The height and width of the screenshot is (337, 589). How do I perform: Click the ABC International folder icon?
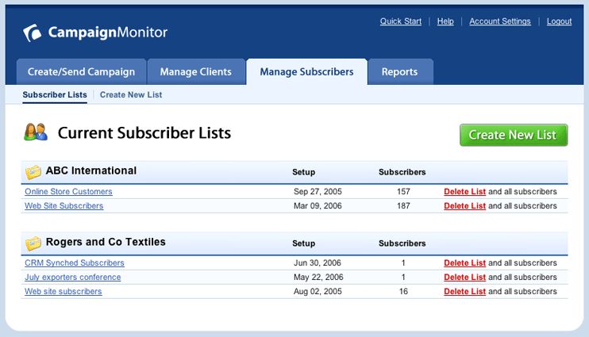pyautogui.click(x=33, y=172)
